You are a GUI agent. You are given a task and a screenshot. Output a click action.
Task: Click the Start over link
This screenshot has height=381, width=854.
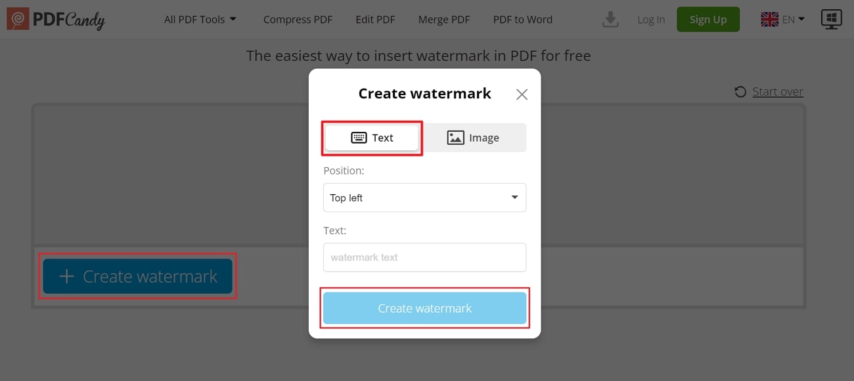tap(777, 91)
